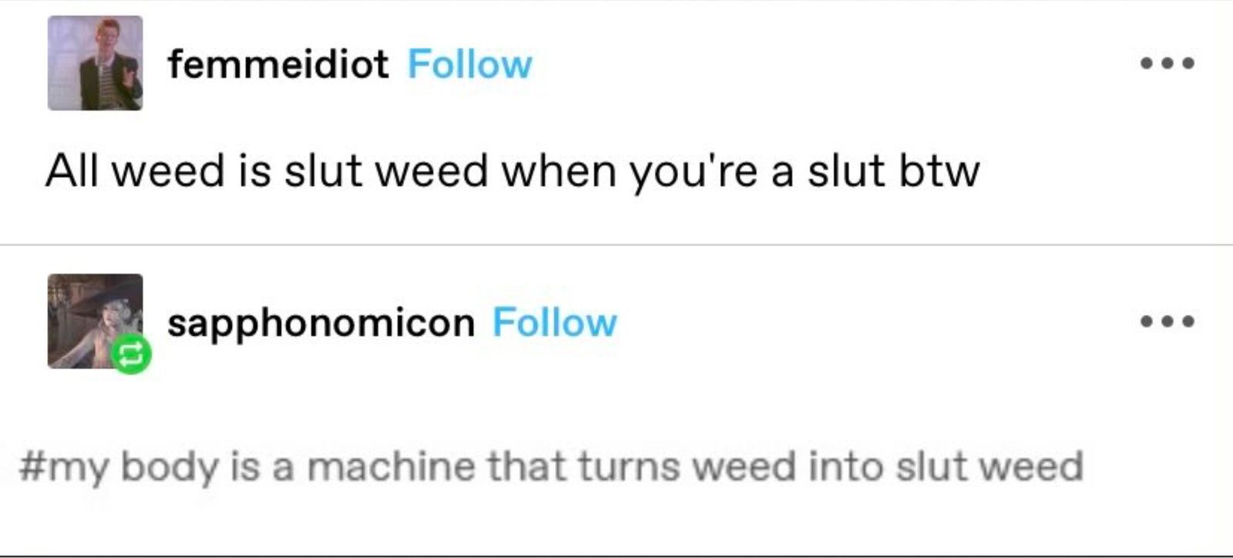Click the green reblog badge icon
The image size is (1233, 558).
click(131, 355)
